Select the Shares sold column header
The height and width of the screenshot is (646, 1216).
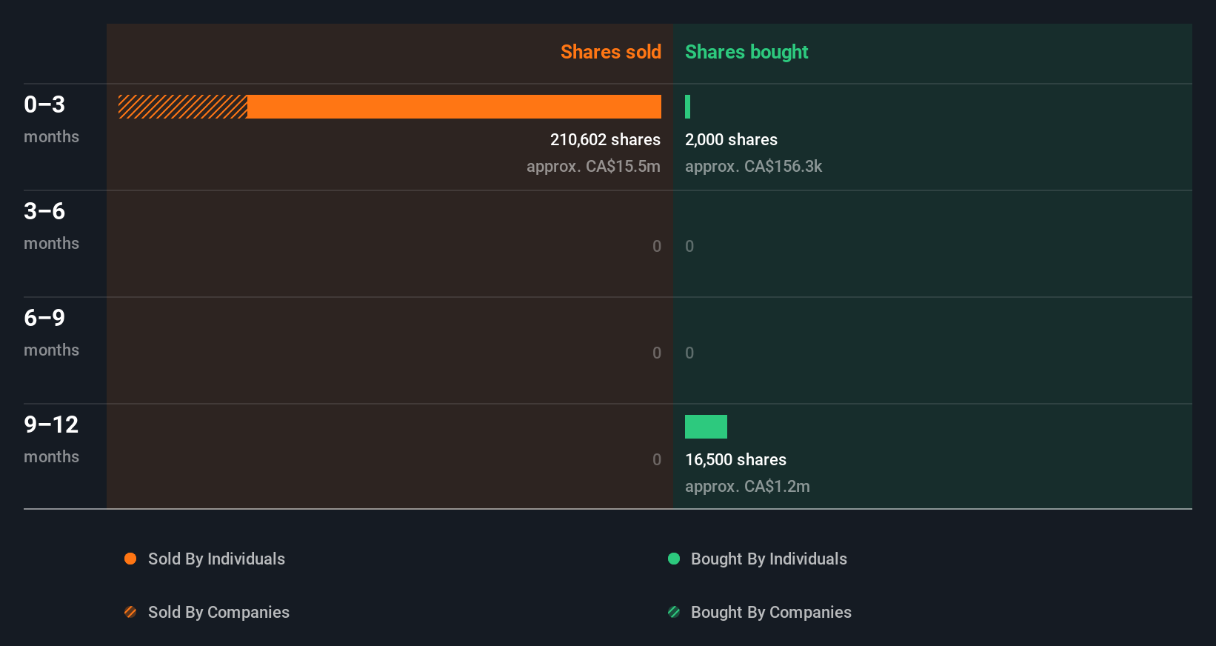tap(610, 52)
